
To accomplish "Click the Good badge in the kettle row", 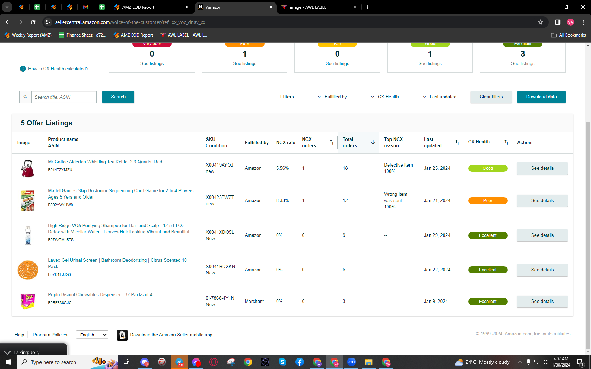I will point(488,168).
